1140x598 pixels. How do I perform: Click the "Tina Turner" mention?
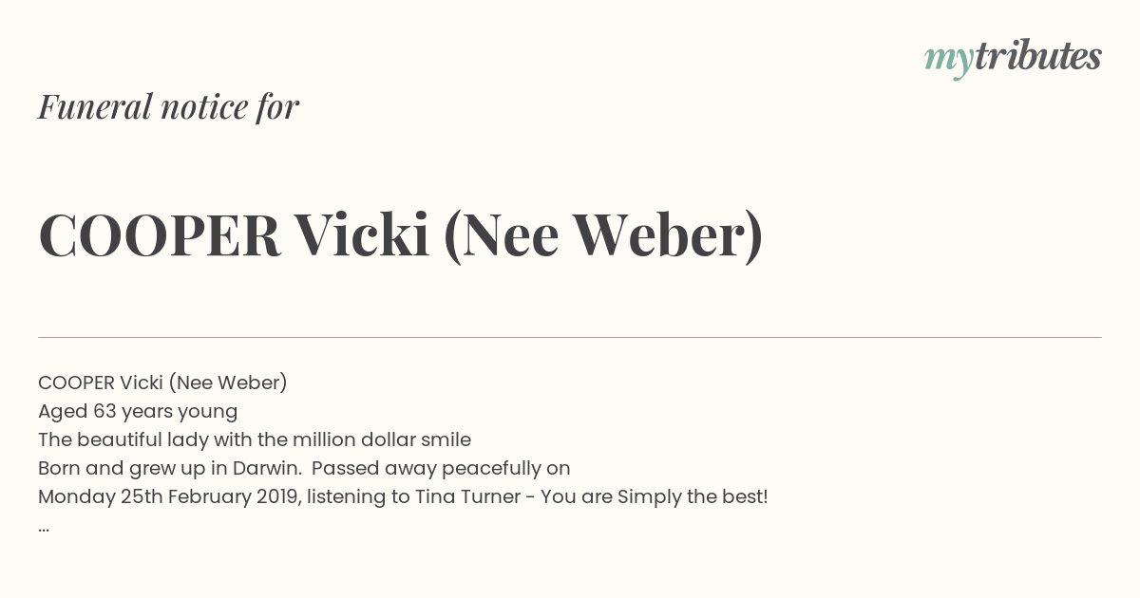466,496
